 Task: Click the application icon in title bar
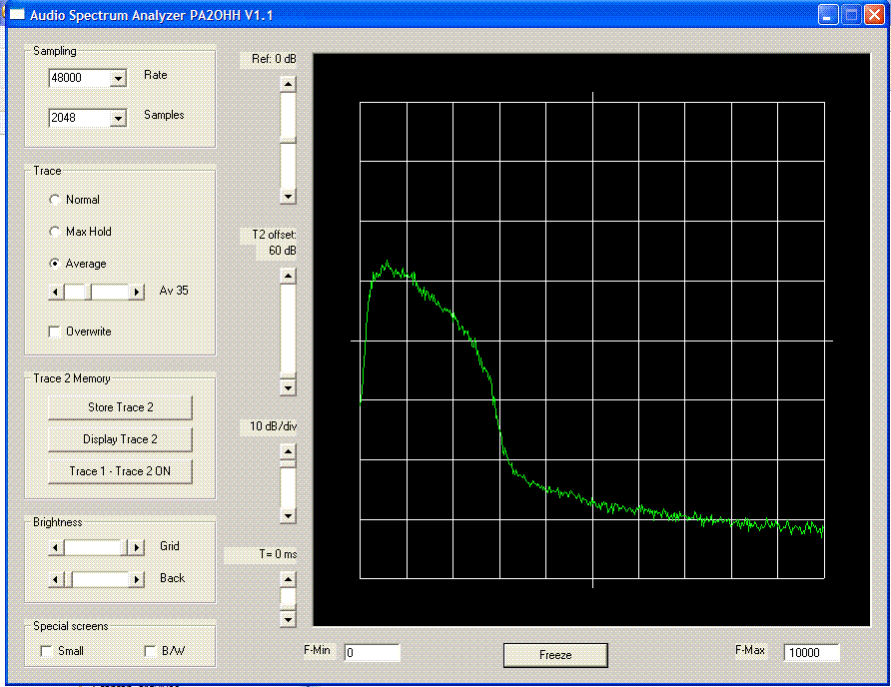point(17,15)
